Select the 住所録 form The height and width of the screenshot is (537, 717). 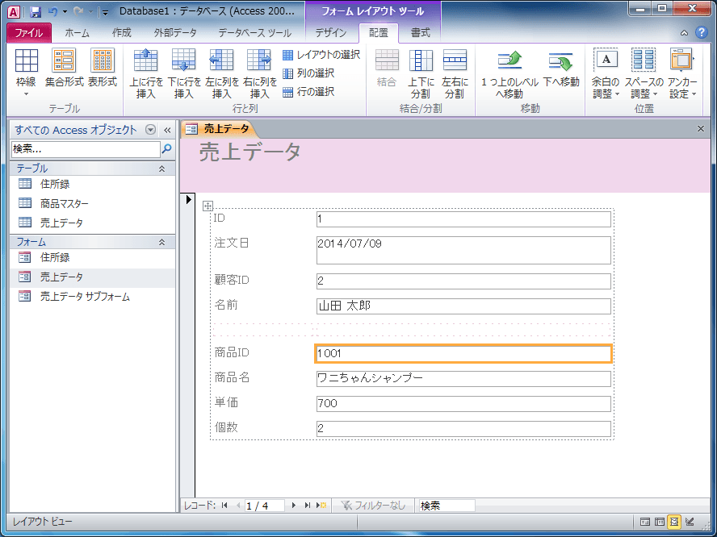92,257
